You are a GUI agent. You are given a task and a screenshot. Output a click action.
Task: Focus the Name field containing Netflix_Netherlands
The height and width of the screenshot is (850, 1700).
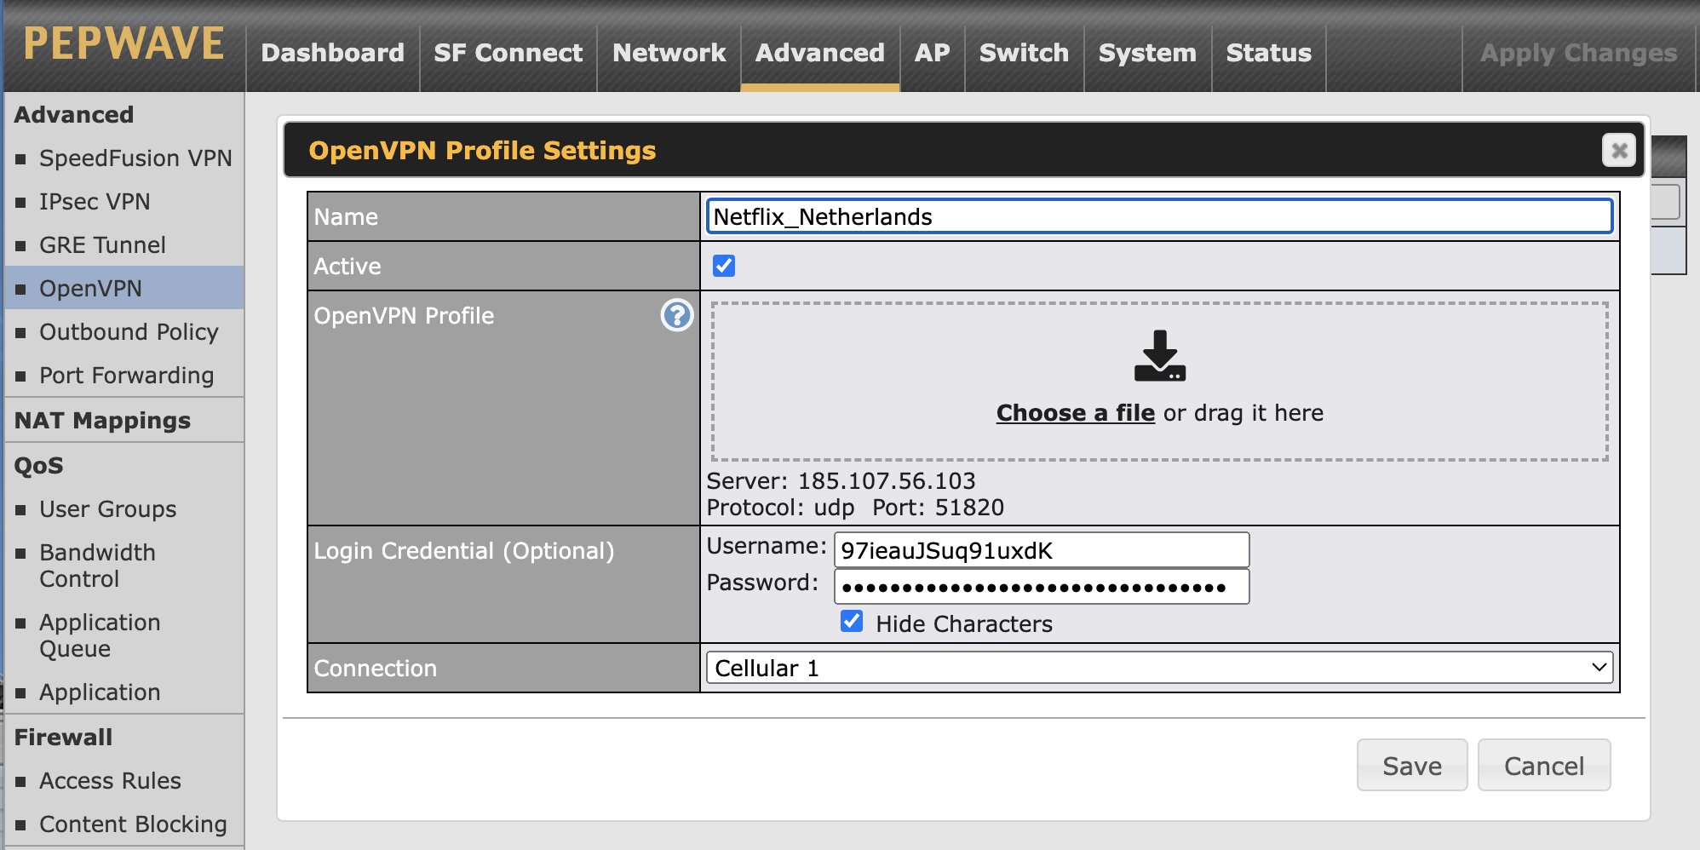[x=1159, y=216]
